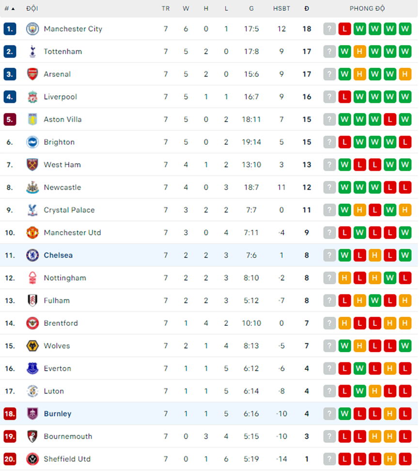Click the Tottenham club crest
Viewport: 419px width, 472px height.
32,51
